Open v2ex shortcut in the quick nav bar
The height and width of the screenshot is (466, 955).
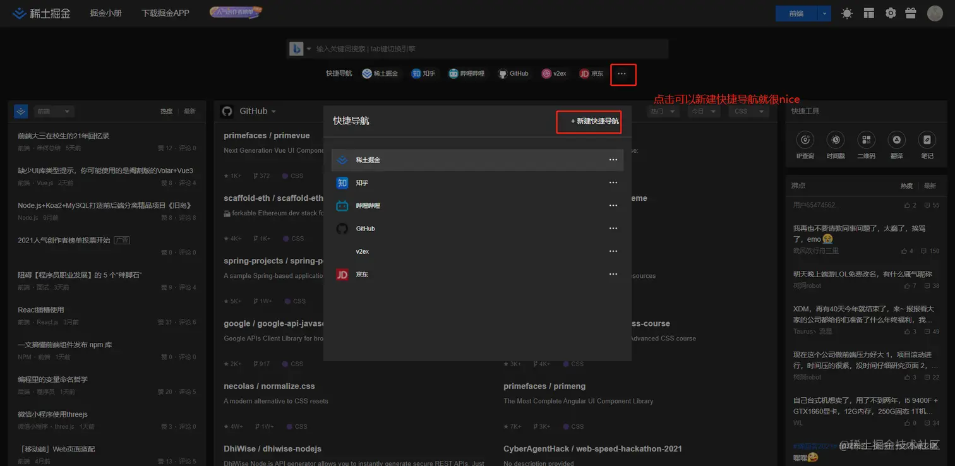click(x=554, y=74)
